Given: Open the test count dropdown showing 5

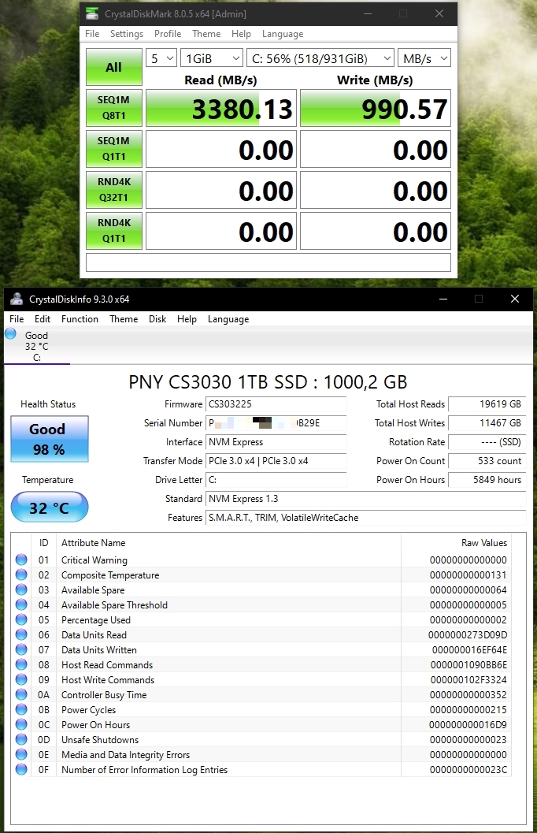Looking at the screenshot, I should point(161,58).
